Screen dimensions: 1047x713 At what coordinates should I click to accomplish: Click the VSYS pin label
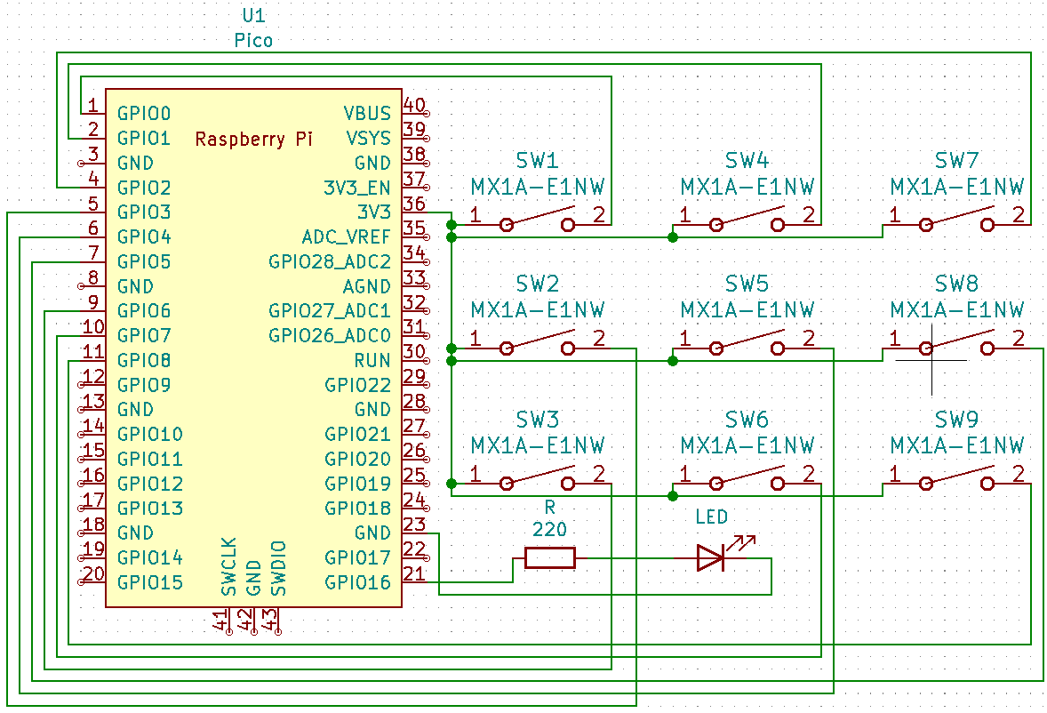point(369,138)
